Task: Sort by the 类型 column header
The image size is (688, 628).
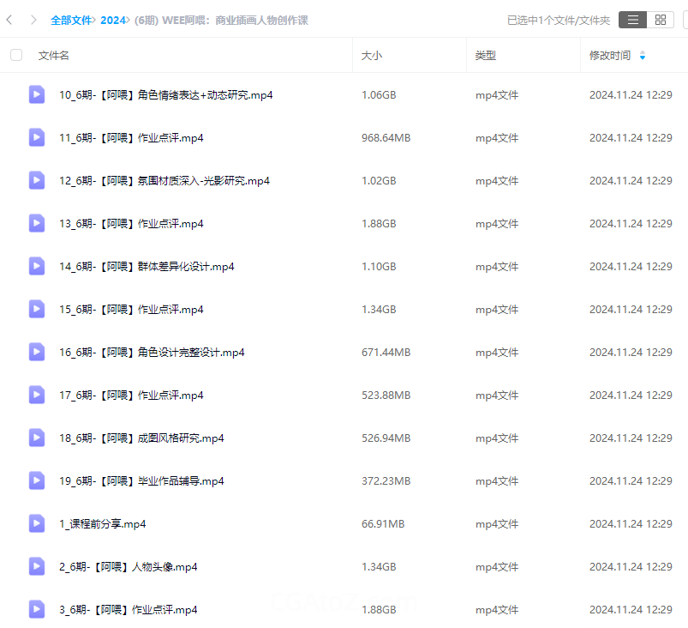Action: click(x=485, y=55)
